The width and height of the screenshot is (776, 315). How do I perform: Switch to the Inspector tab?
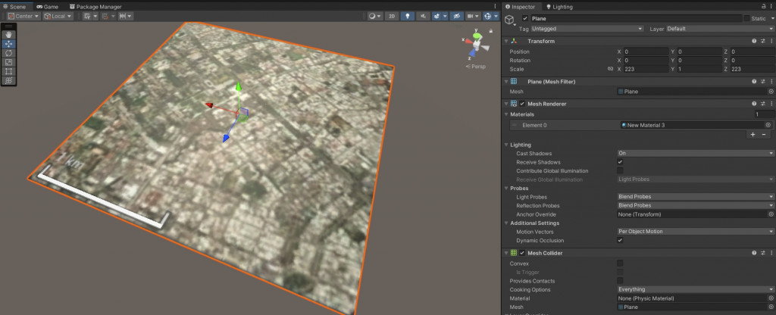523,6
